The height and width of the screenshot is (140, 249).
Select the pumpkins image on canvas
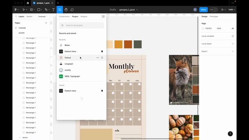click(x=181, y=128)
